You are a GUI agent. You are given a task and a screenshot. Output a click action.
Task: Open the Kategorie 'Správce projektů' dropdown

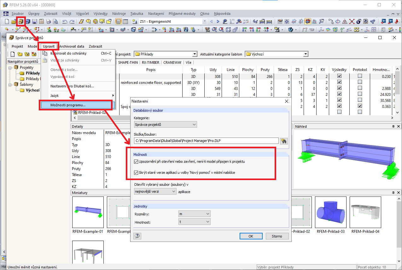pos(165,125)
